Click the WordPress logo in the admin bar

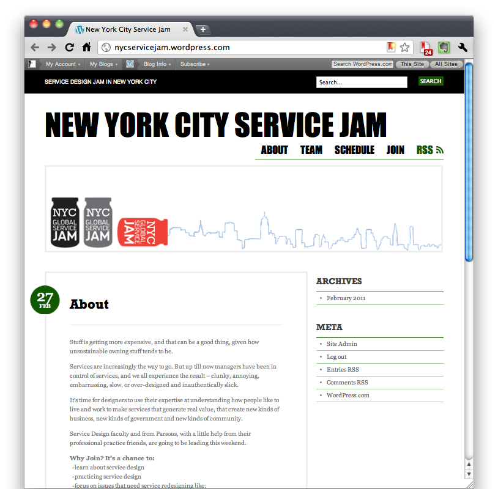[x=130, y=64]
